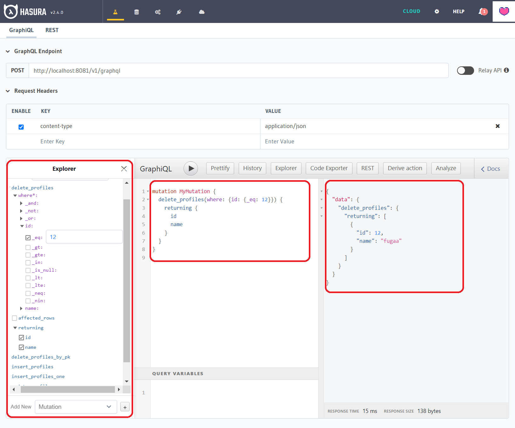Open the Remote Schemas plug icon

[179, 12]
